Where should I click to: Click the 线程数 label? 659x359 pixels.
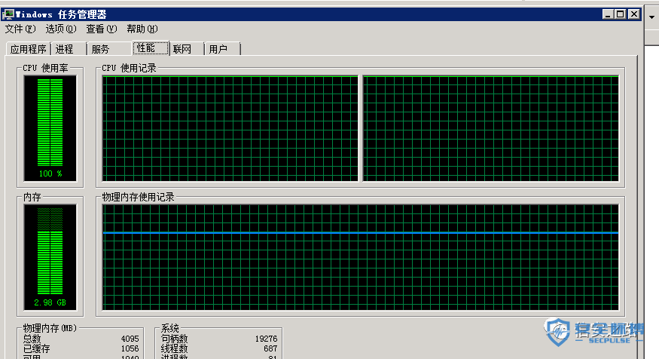[x=175, y=349]
